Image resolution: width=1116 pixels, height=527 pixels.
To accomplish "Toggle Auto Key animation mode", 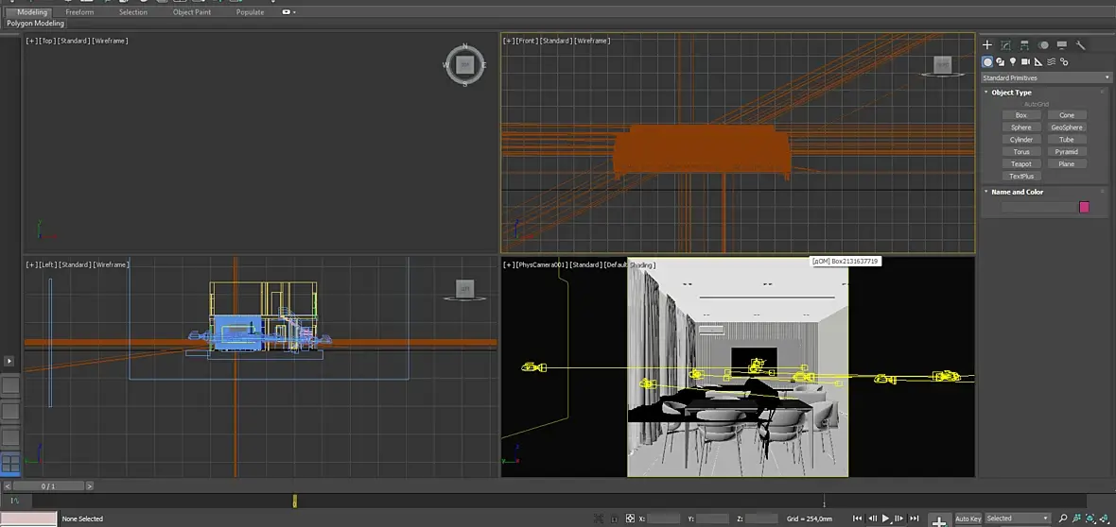I will (x=968, y=518).
